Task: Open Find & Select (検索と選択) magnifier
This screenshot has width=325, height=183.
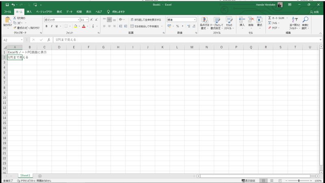Action: coord(305,22)
